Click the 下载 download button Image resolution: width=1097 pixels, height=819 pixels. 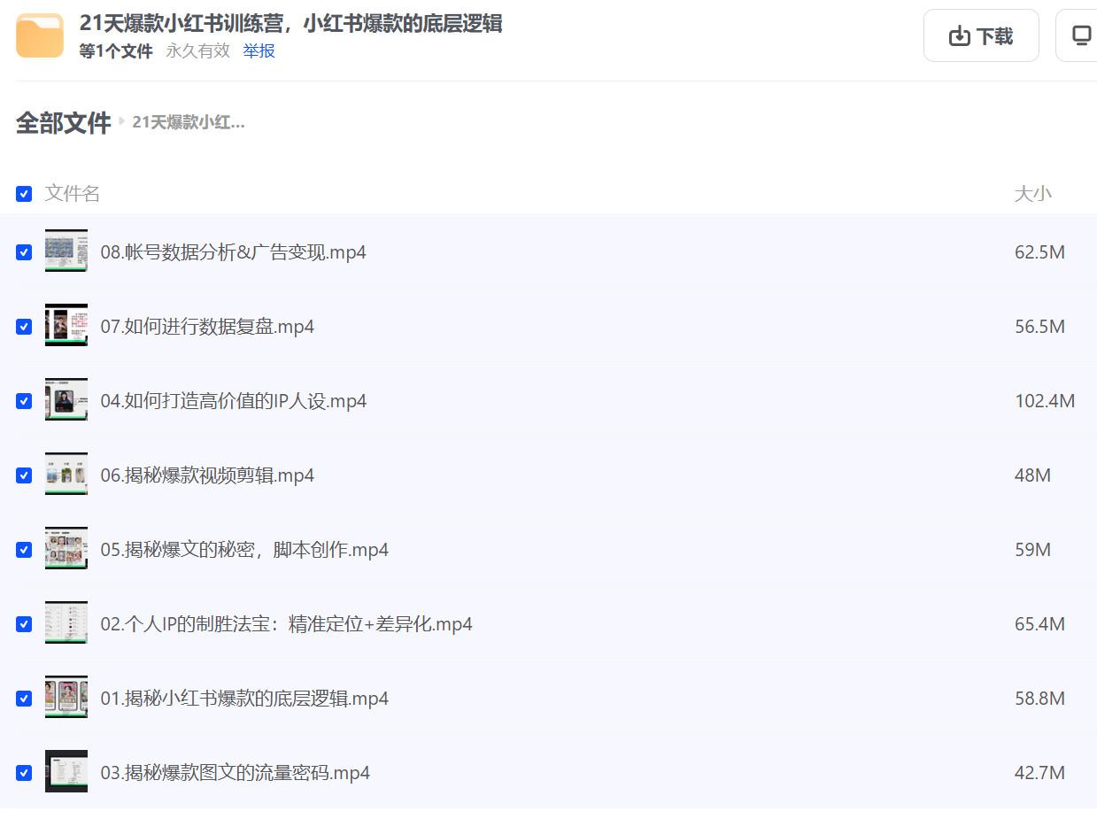click(980, 36)
